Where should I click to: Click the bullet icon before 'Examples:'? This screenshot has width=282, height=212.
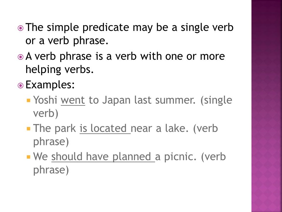(x=21, y=86)
